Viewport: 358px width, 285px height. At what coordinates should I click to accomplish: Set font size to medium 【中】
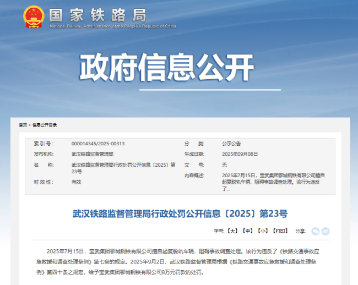[x=248, y=232]
